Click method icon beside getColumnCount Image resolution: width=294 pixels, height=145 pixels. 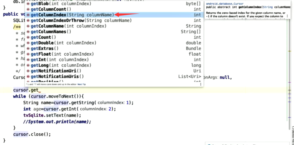pos(28,9)
